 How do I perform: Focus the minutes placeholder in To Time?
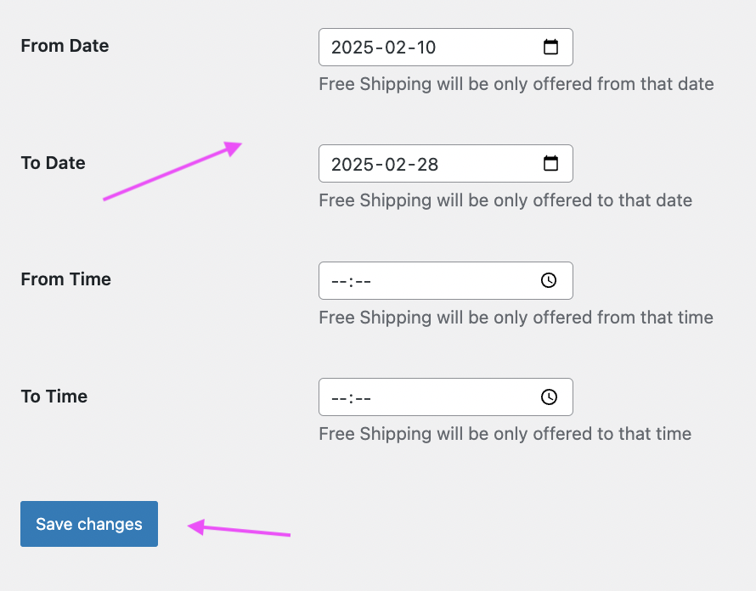(x=364, y=397)
